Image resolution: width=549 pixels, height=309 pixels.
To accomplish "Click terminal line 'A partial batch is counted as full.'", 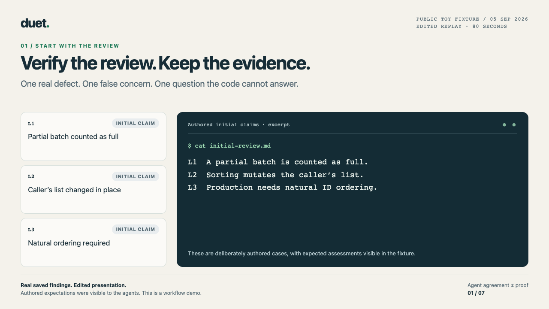I will (x=287, y=162).
